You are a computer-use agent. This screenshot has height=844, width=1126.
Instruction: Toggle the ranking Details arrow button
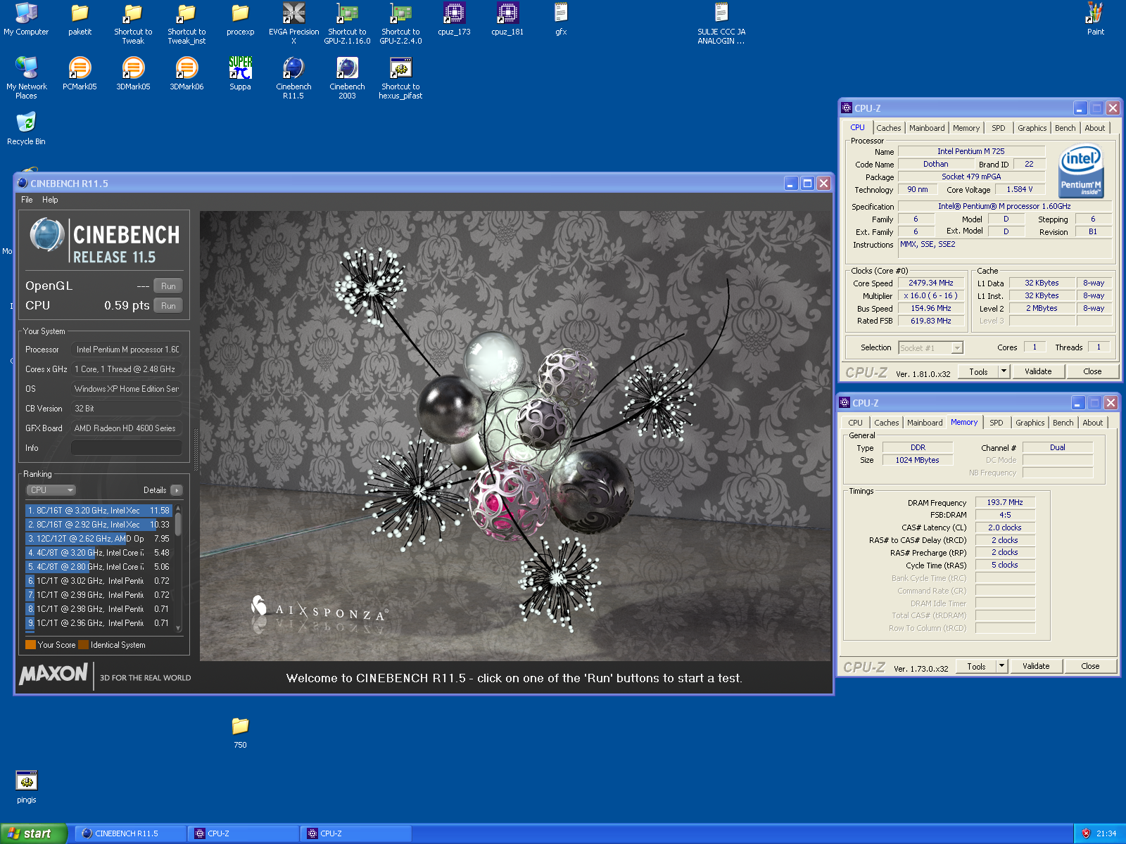[x=177, y=490]
